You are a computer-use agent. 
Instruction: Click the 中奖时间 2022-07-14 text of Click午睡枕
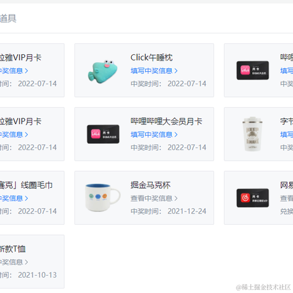point(168,83)
